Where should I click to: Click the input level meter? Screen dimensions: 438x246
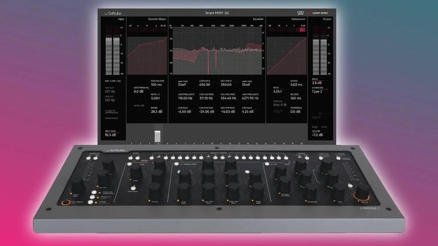click(x=113, y=51)
